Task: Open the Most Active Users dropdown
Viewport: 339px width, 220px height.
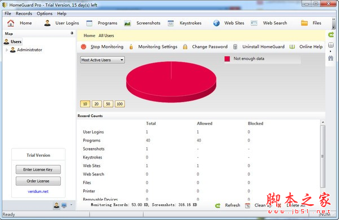Action: (102, 60)
